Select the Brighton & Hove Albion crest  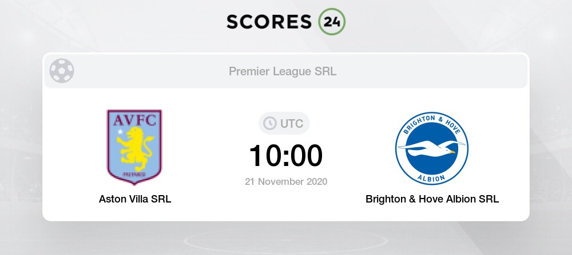tap(432, 148)
